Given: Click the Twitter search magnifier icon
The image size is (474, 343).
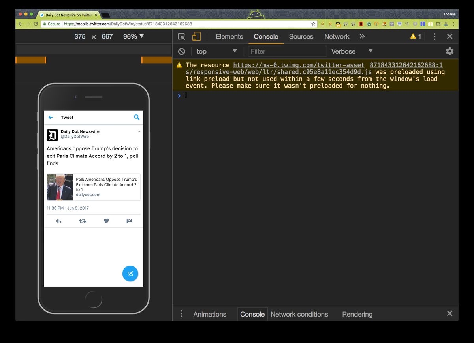Looking at the screenshot, I should tap(137, 117).
